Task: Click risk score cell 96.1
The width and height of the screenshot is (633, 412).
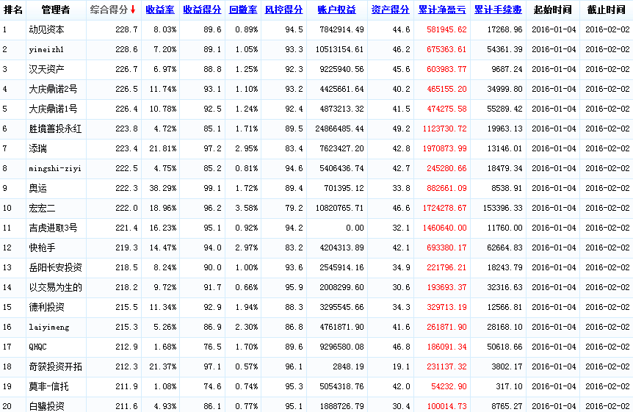Action: pos(294,366)
